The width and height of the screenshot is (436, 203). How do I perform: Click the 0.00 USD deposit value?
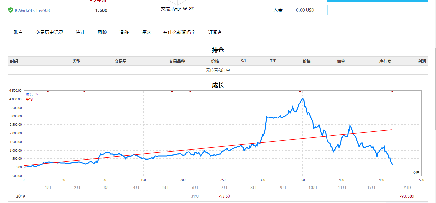click(305, 10)
